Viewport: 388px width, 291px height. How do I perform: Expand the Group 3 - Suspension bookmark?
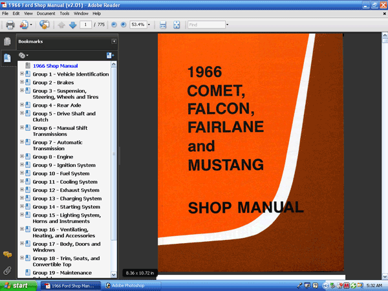(22, 91)
